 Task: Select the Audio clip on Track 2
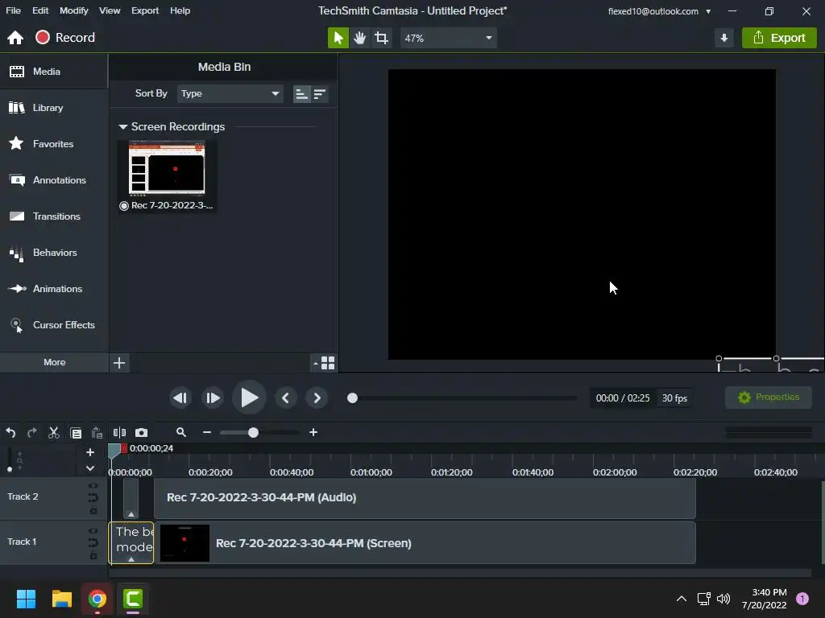click(x=425, y=497)
